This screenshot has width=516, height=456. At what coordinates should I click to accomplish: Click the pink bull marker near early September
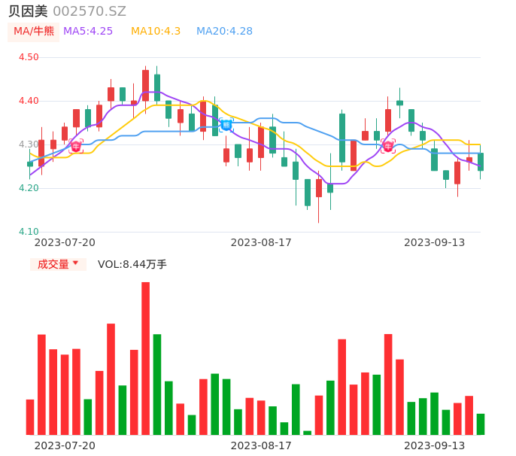pos(387,146)
